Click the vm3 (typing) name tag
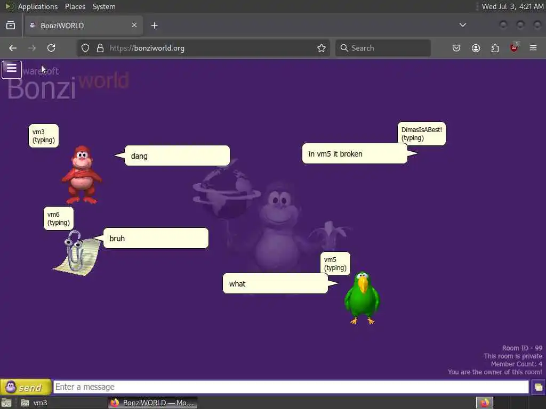 coord(44,136)
